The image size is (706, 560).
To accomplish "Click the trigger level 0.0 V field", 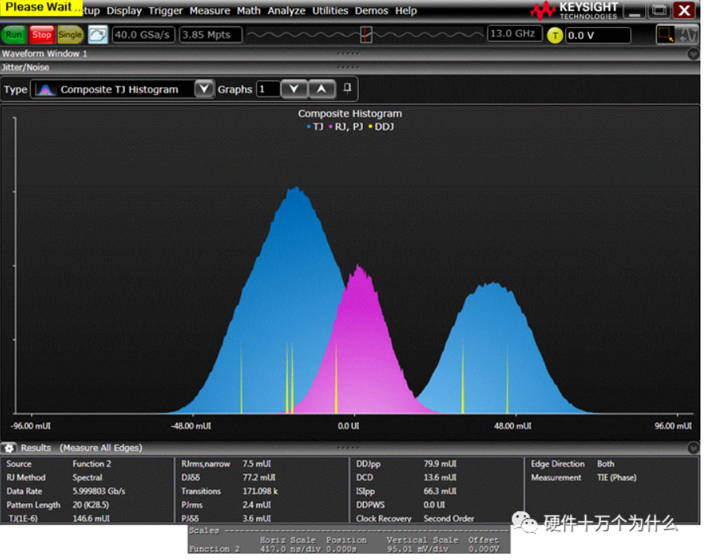I will (598, 36).
